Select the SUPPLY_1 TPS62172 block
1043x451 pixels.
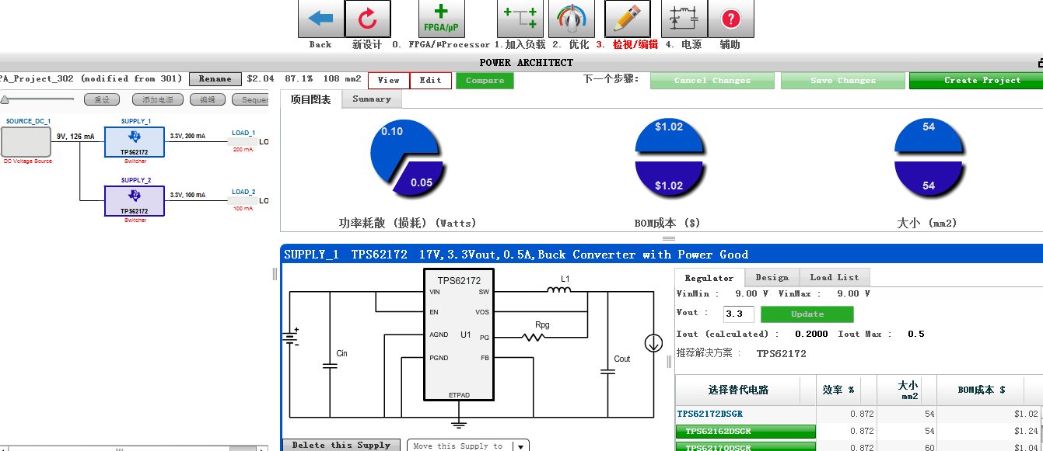pyautogui.click(x=135, y=142)
